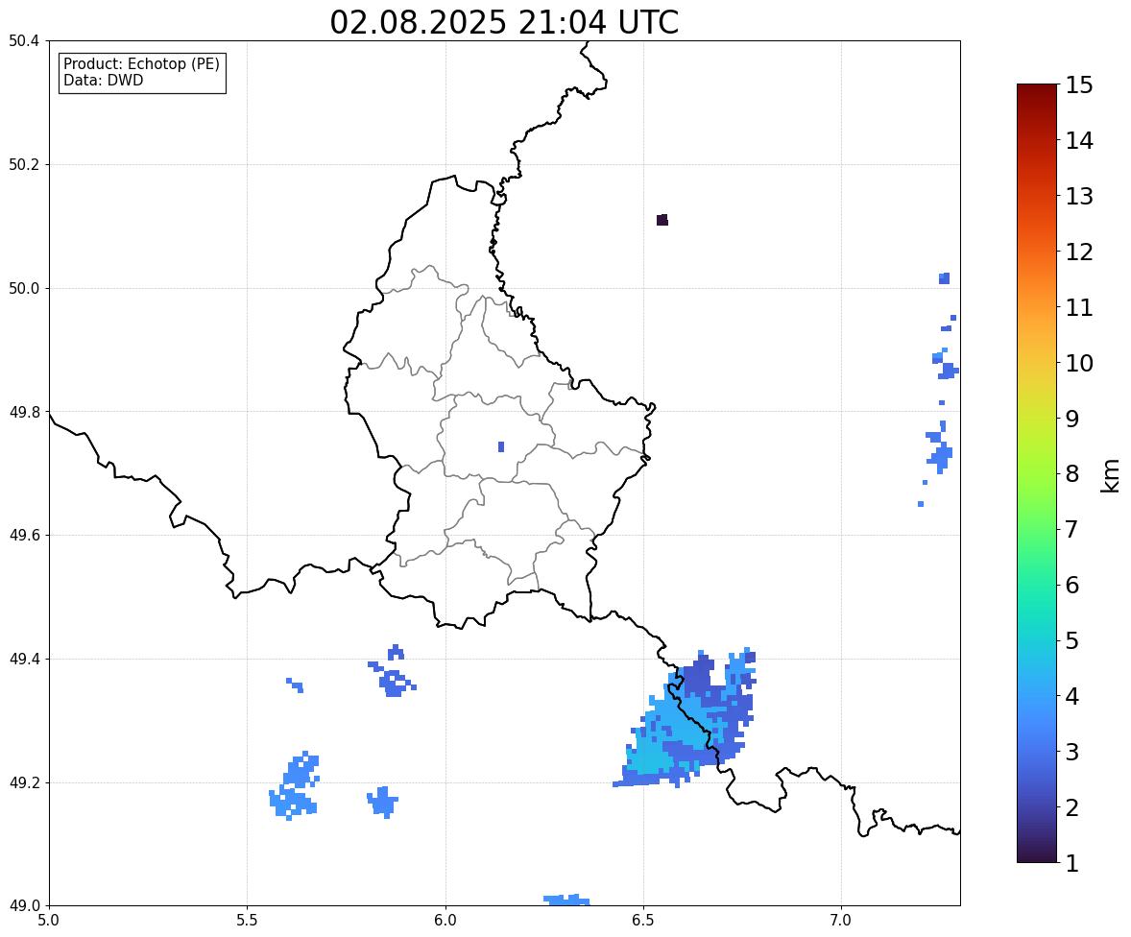Click the colorbar tick label '5'
Screen dimensions: 1131x937
(1071, 640)
